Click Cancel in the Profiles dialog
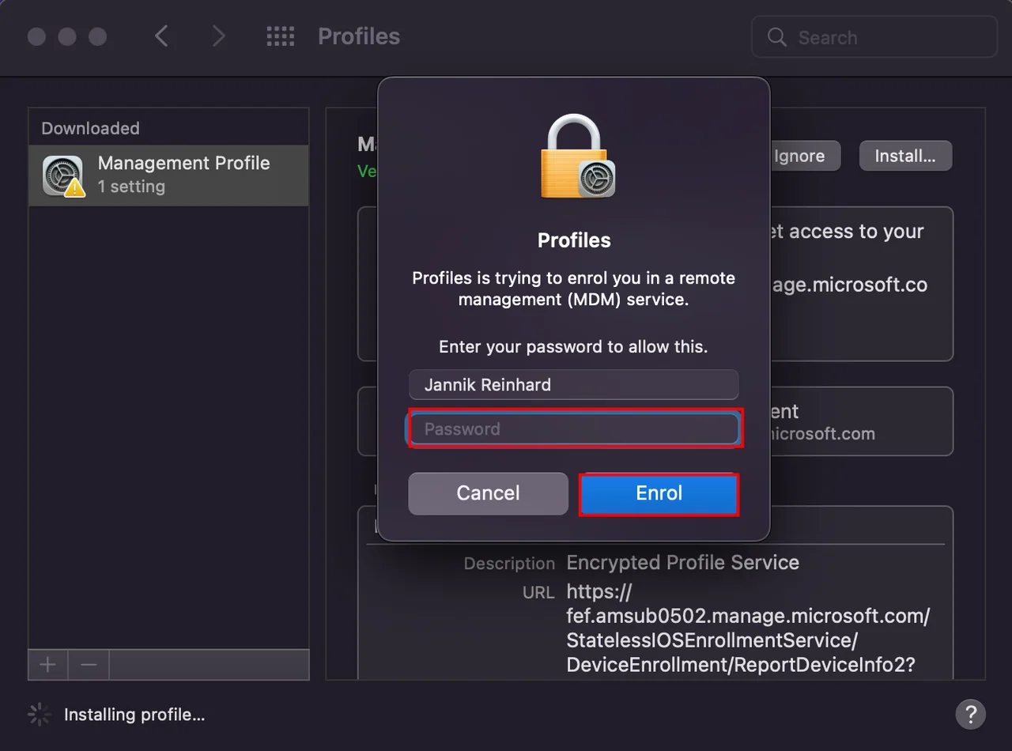Screen dimensions: 1012x751 488,493
